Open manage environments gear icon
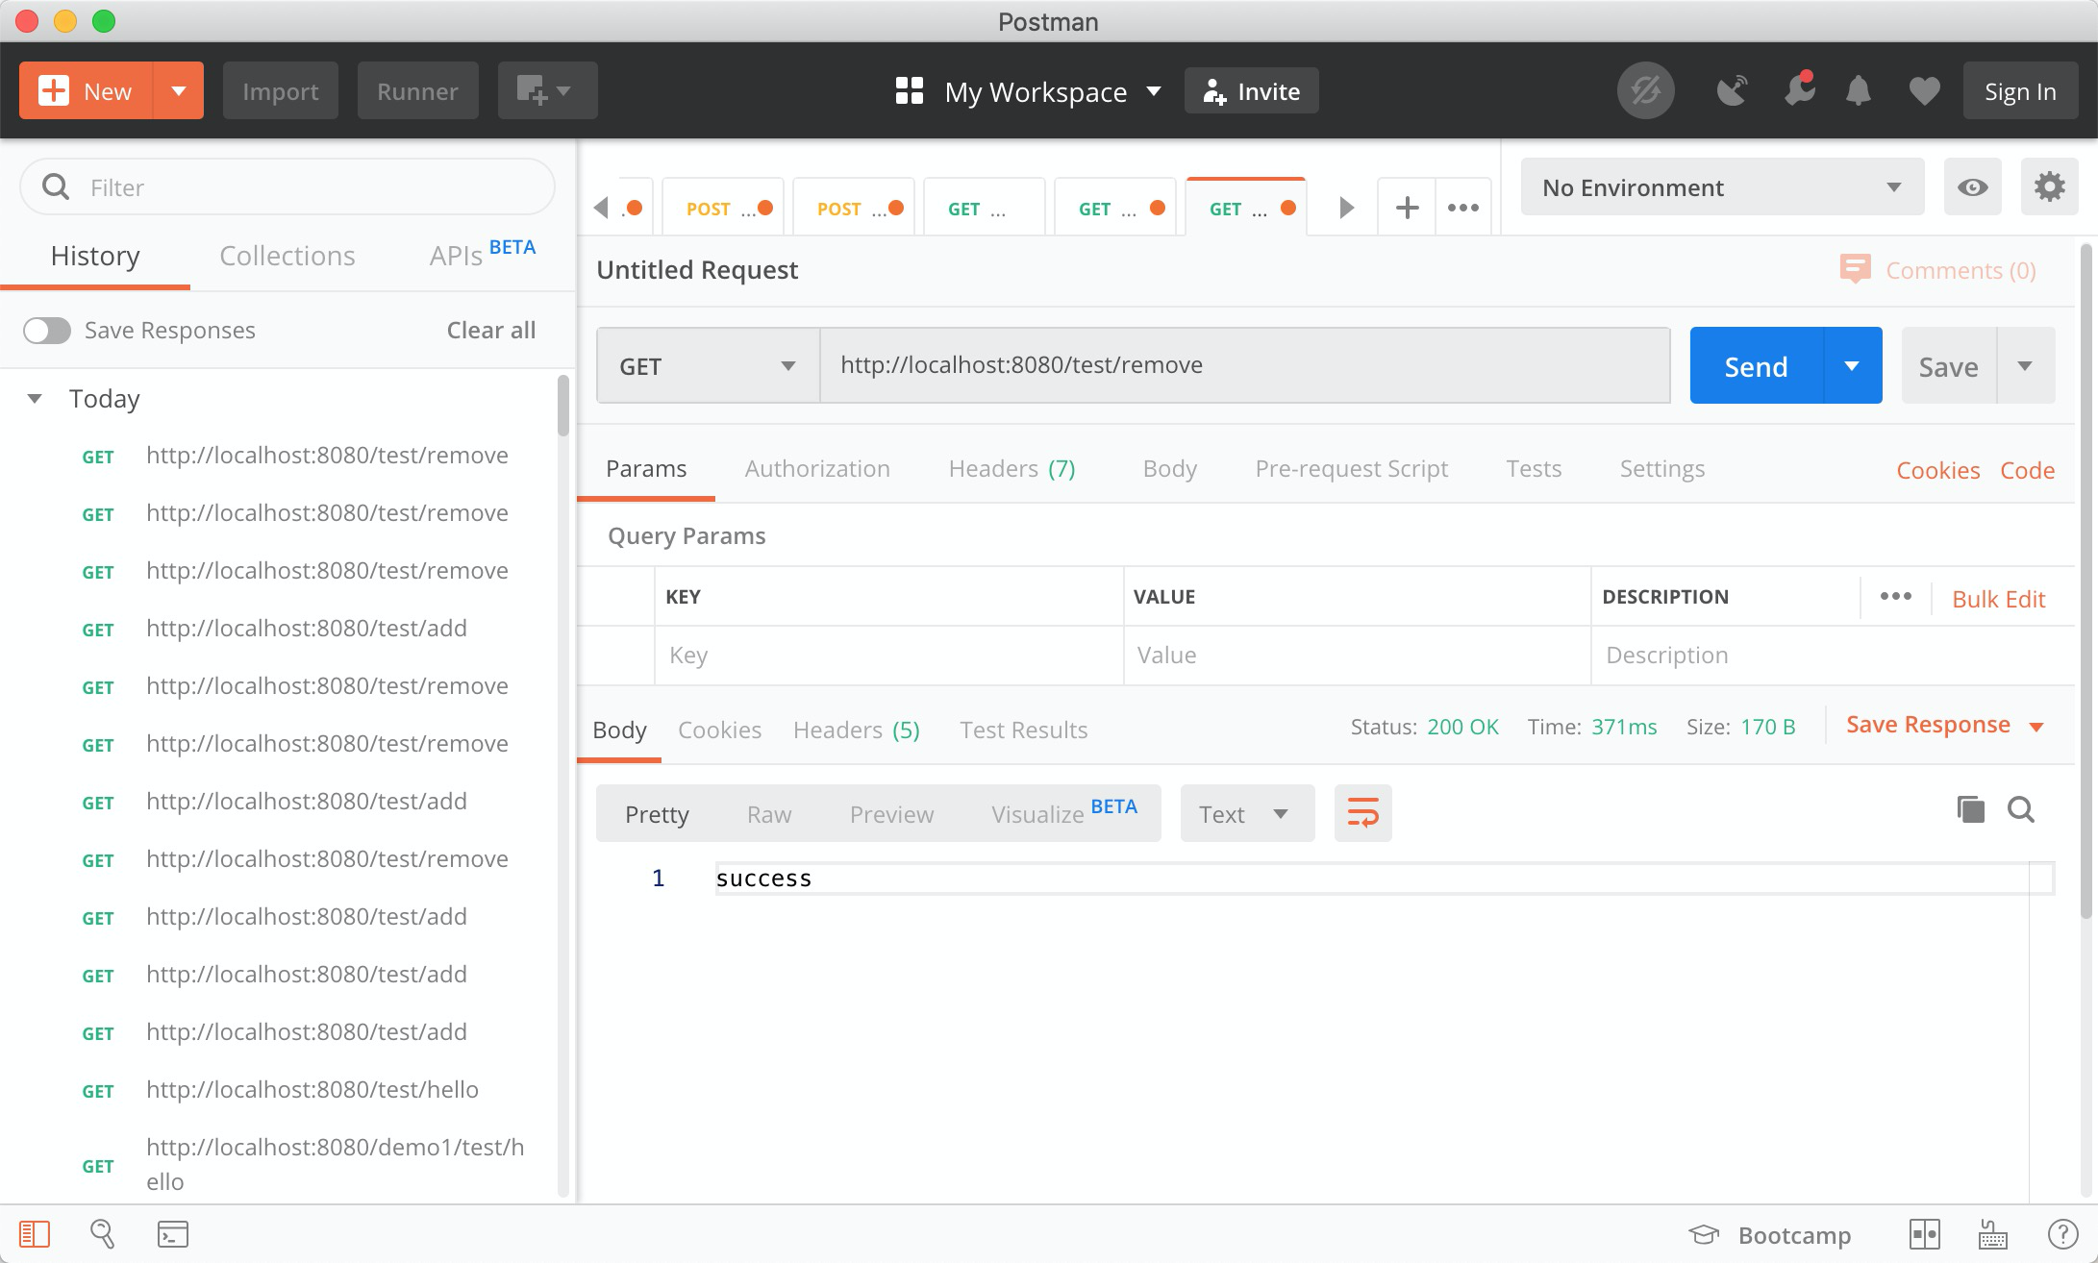Viewport: 2098px width, 1263px height. tap(2049, 187)
